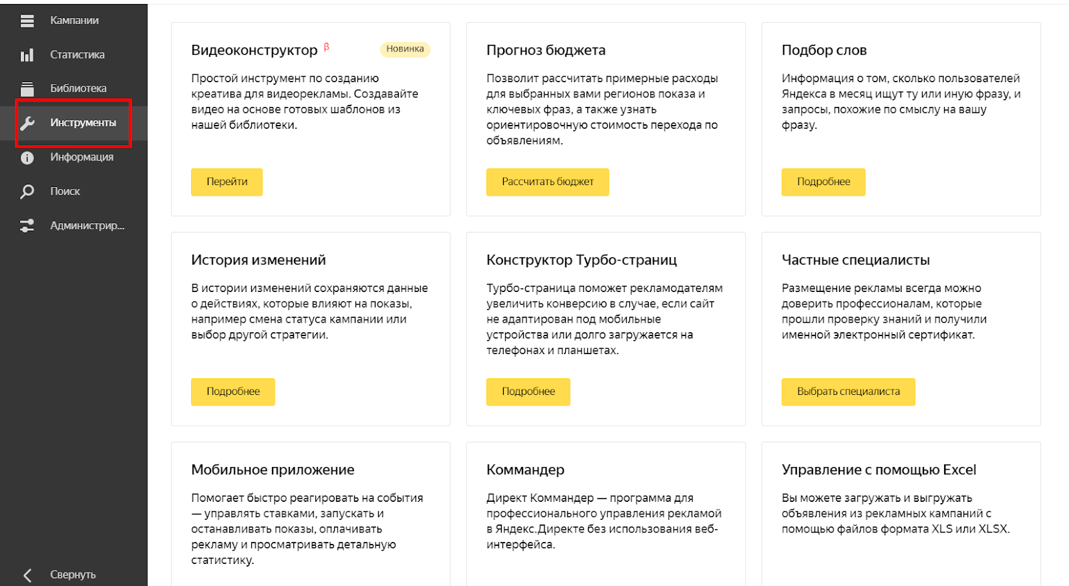This screenshot has width=1069, height=586.
Task: Open the Кампании menu item
Action: [x=74, y=21]
